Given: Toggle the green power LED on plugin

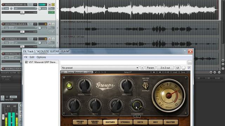Looking at the screenshot, I should 69,85.
